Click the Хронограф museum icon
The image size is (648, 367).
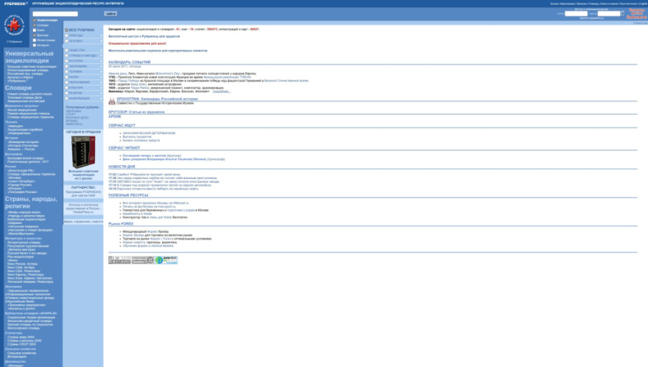click(111, 102)
